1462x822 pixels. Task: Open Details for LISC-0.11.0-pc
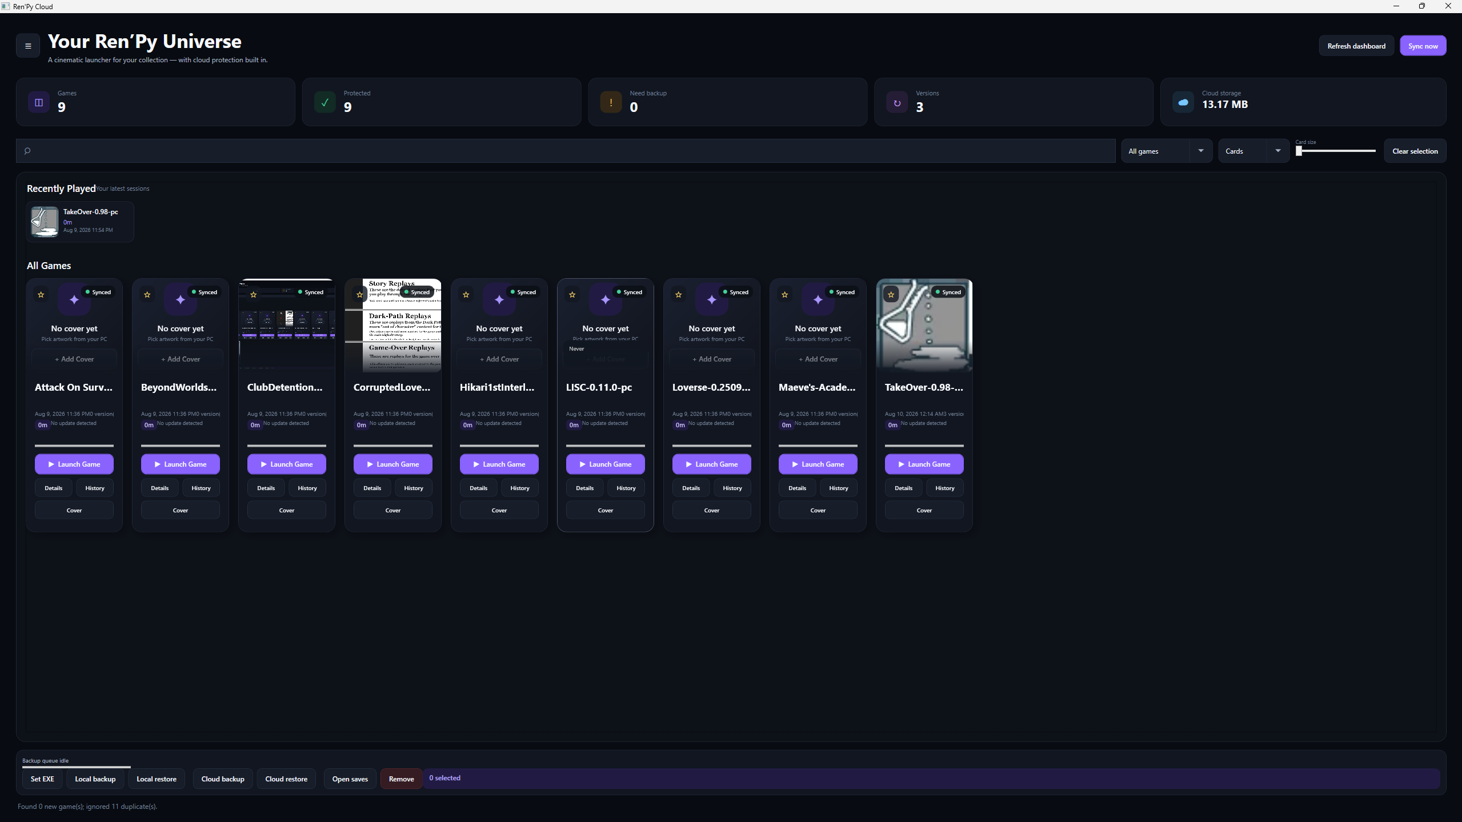[x=585, y=488]
